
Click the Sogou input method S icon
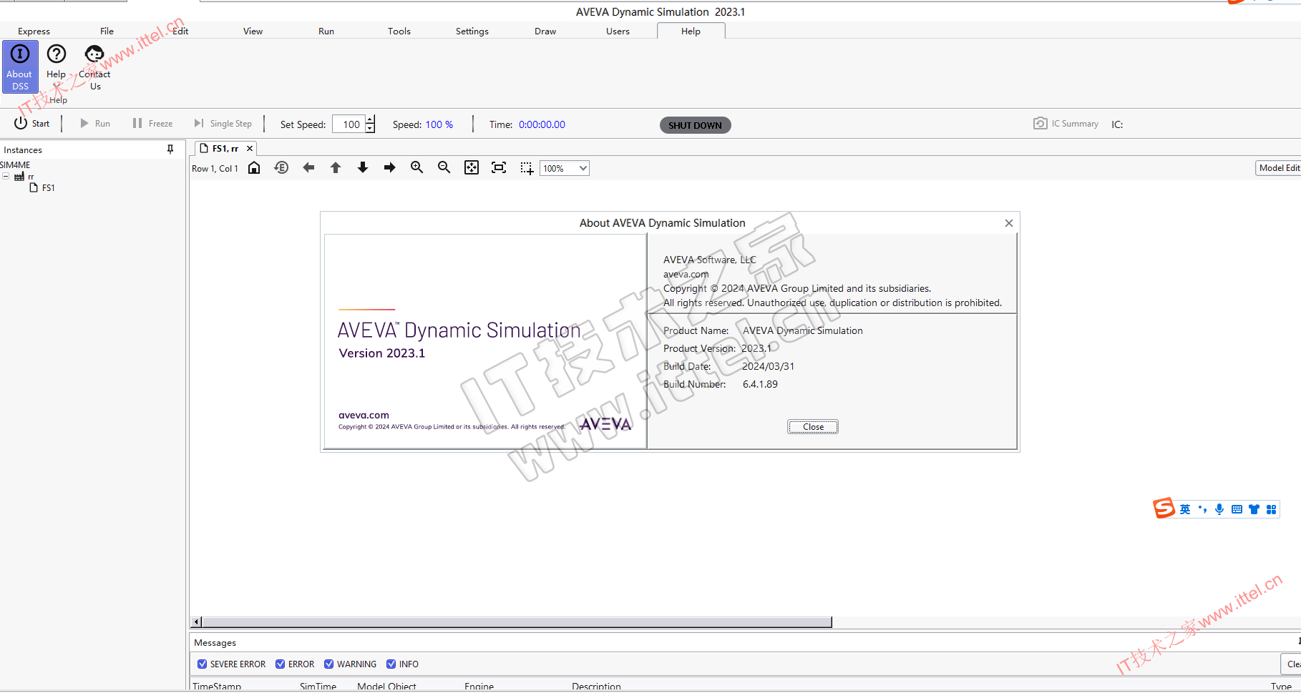pyautogui.click(x=1164, y=508)
